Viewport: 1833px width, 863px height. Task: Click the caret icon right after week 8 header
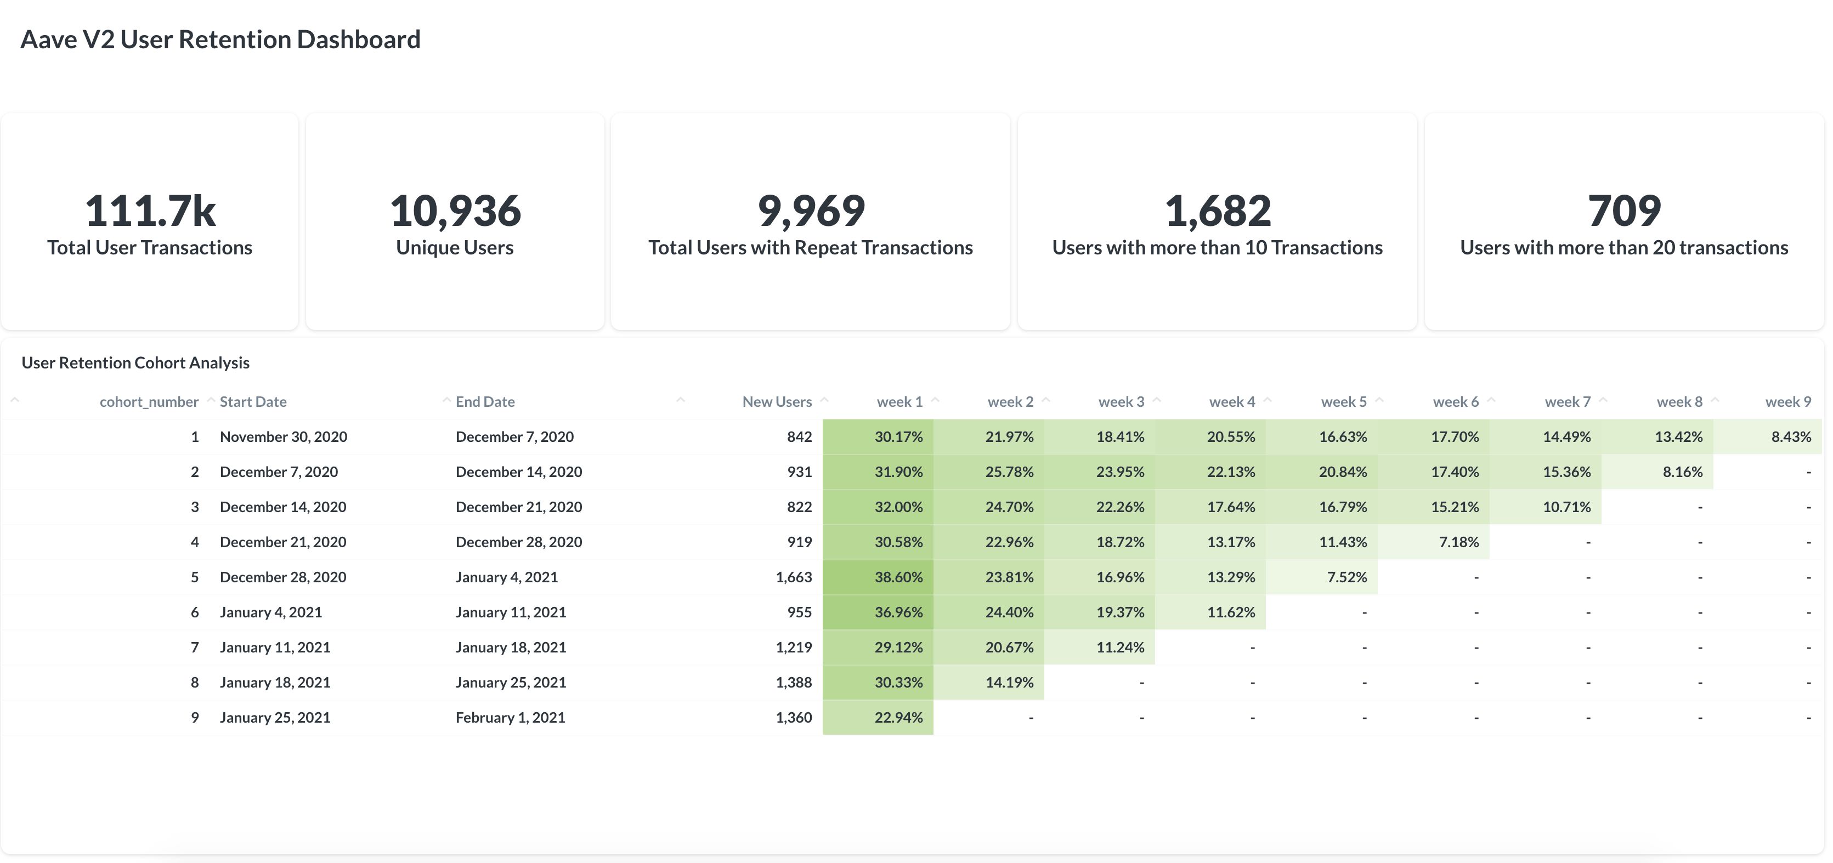pos(1715,401)
